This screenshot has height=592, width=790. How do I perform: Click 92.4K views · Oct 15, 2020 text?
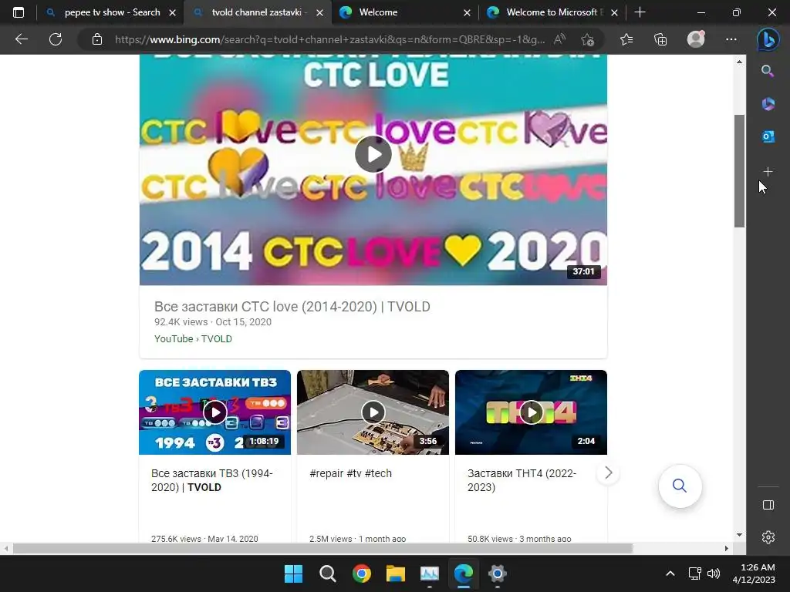point(213,322)
